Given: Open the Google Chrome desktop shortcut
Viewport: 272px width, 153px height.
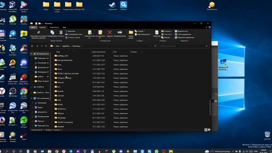Looking at the screenshot, I should click(24, 93).
